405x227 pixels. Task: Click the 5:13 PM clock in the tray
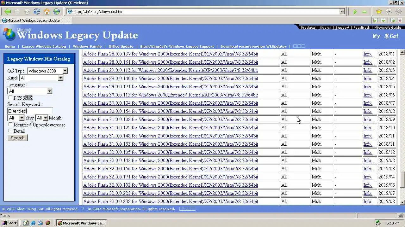point(393,223)
